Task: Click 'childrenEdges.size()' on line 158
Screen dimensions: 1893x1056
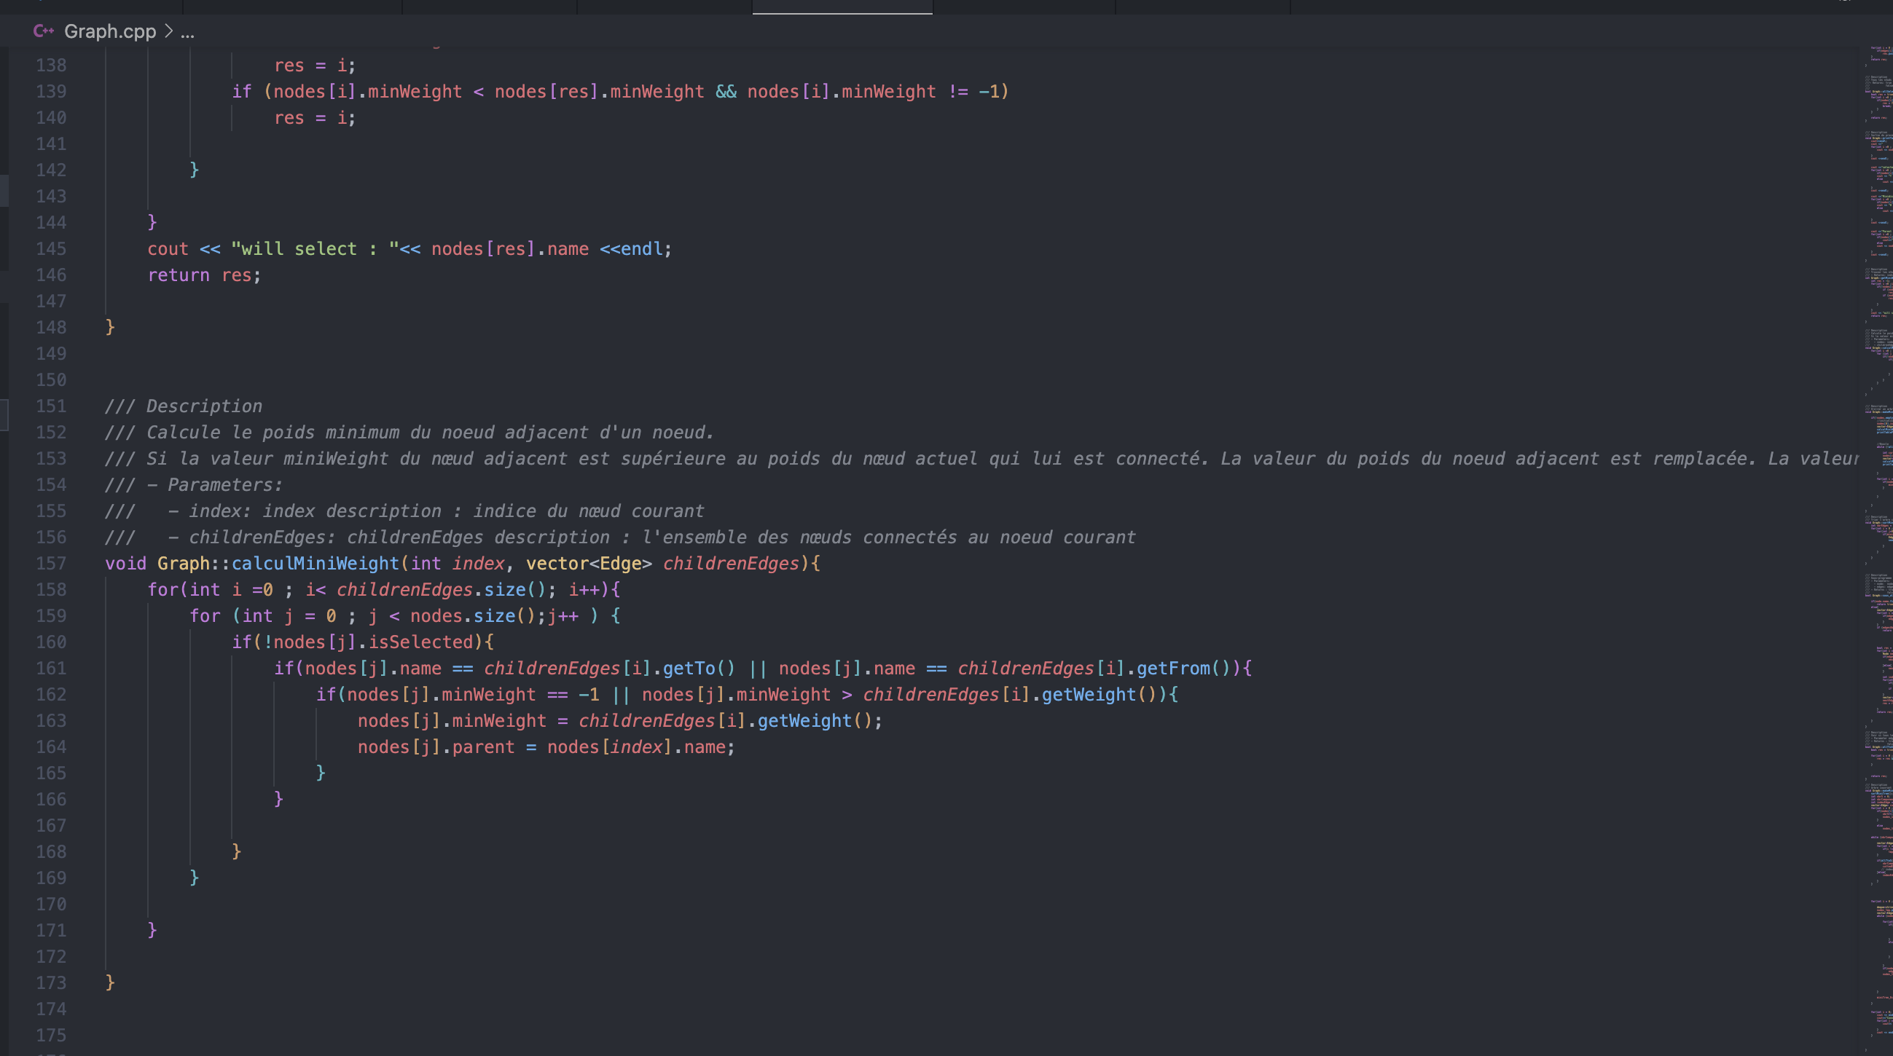Action: pos(442,590)
